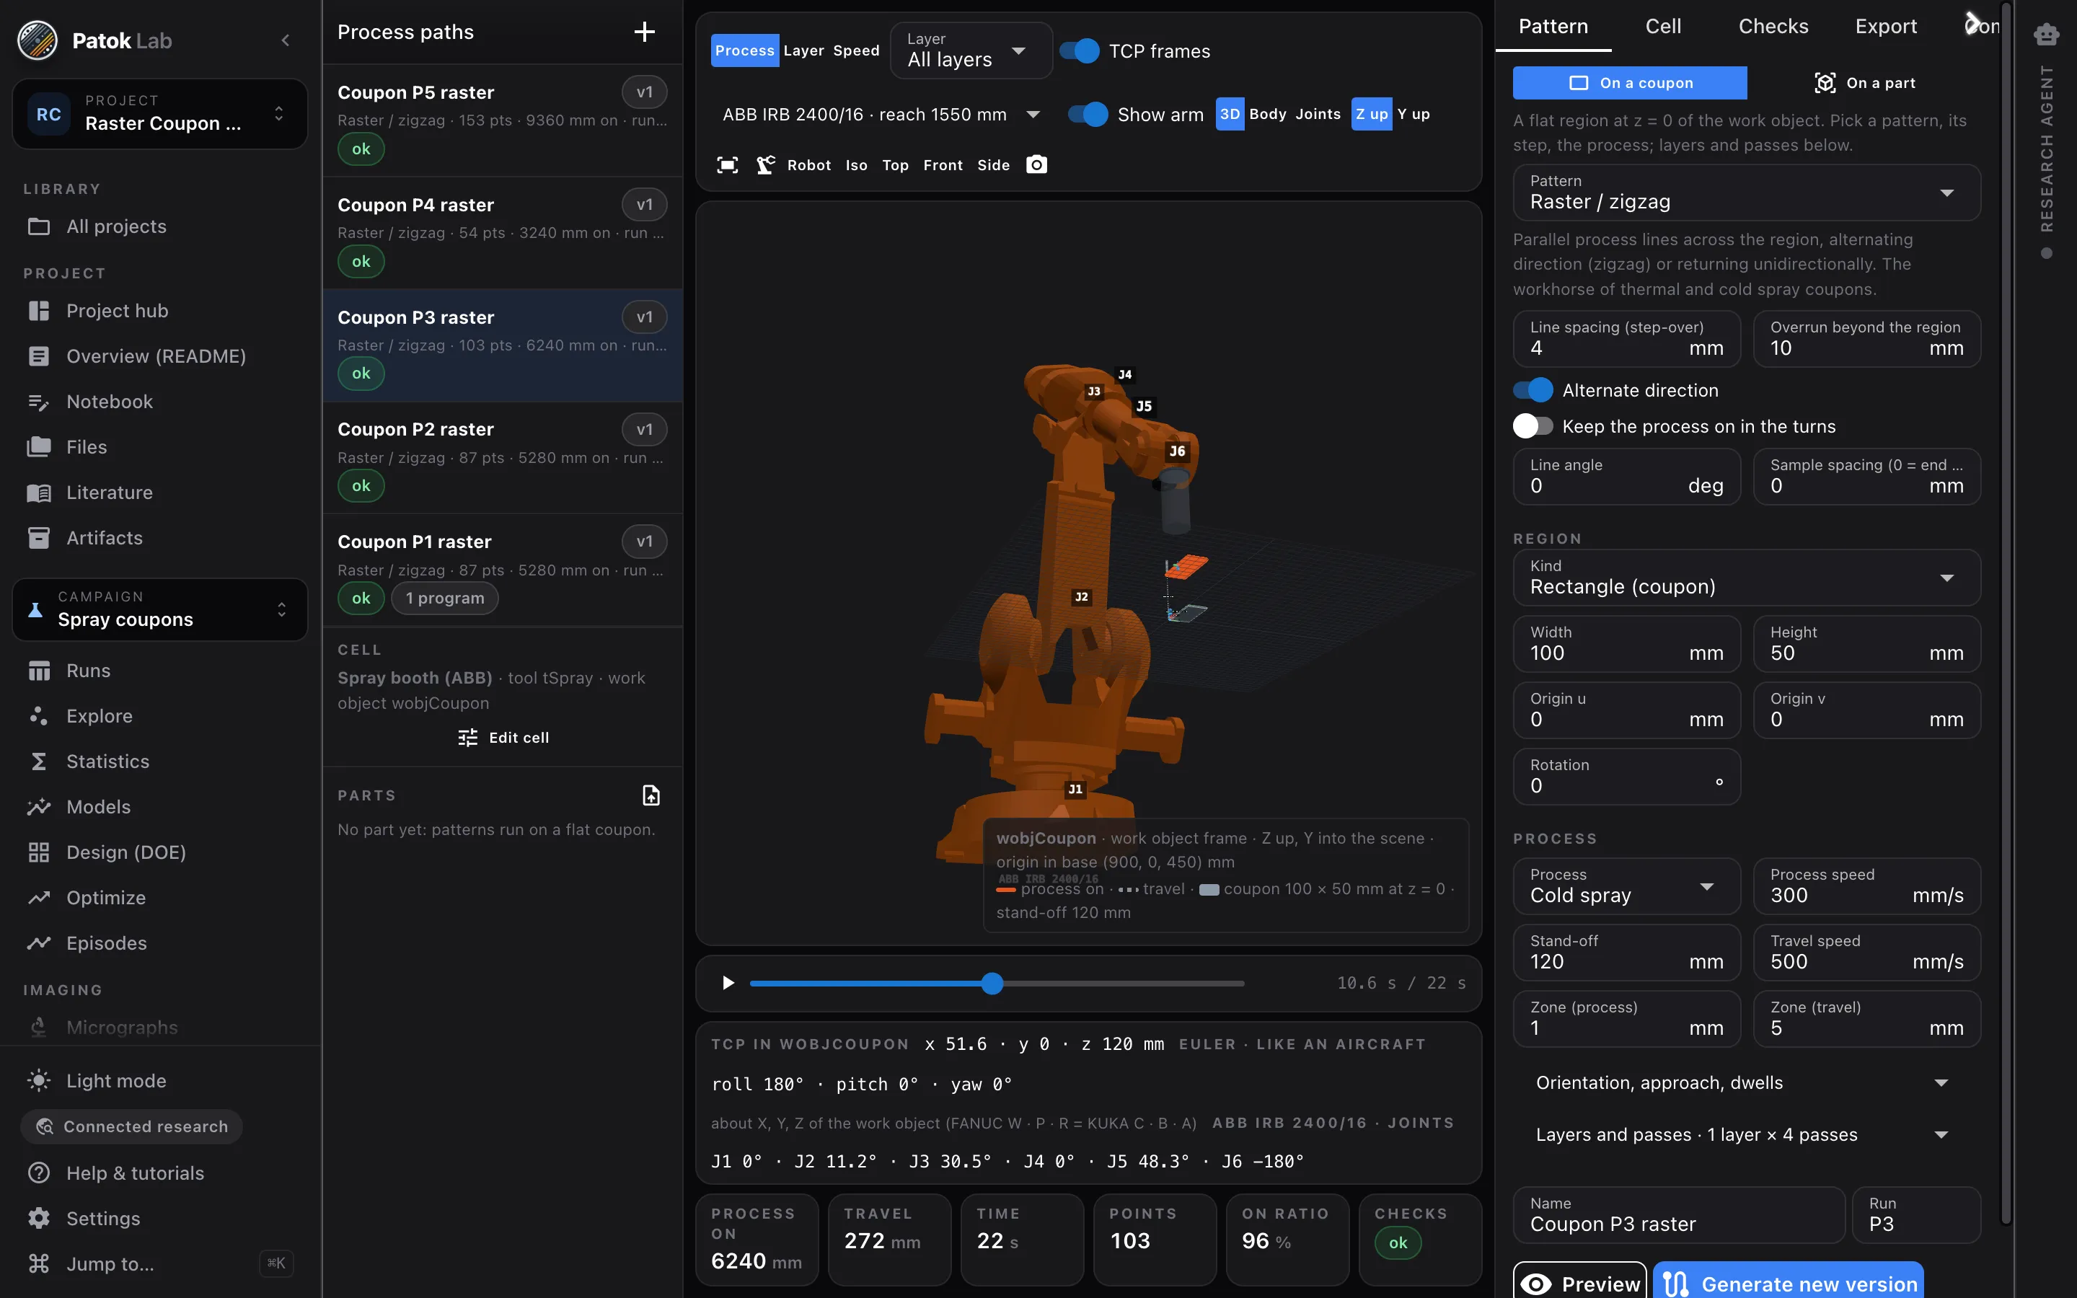Switch to the Cell tab
The image size is (2077, 1298).
(1662, 27)
